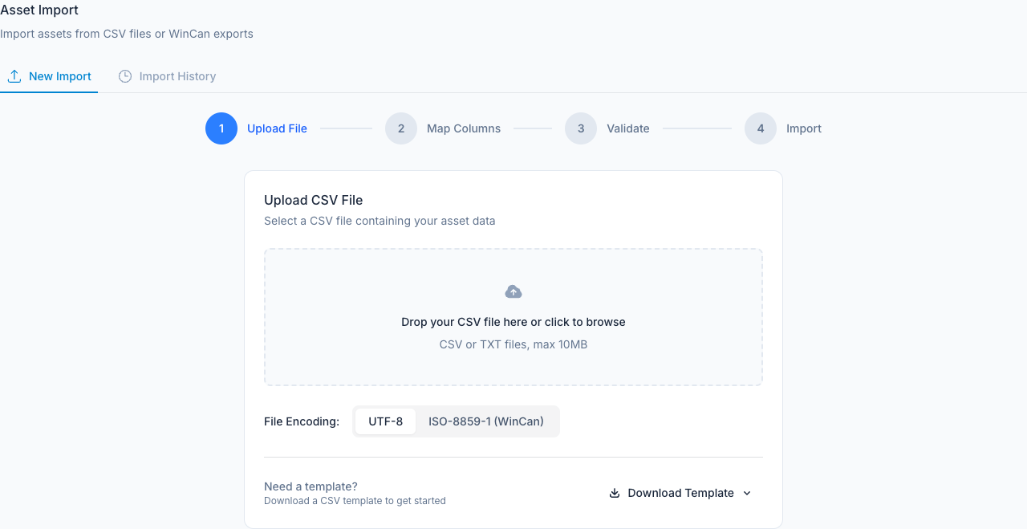The width and height of the screenshot is (1027, 529).
Task: Click the clock icon beside Import History
Action: [x=125, y=76]
